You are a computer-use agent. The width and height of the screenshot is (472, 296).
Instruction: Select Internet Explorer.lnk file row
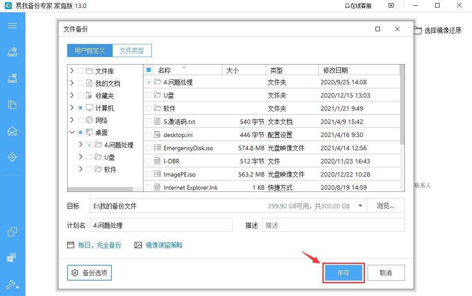coord(272,187)
